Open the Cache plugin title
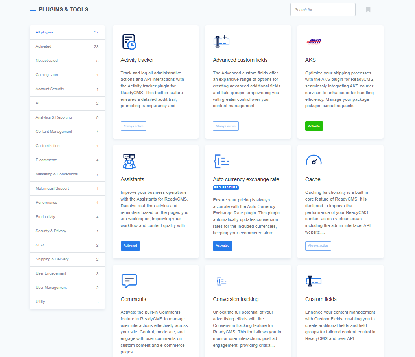415x357 pixels. pos(313,179)
